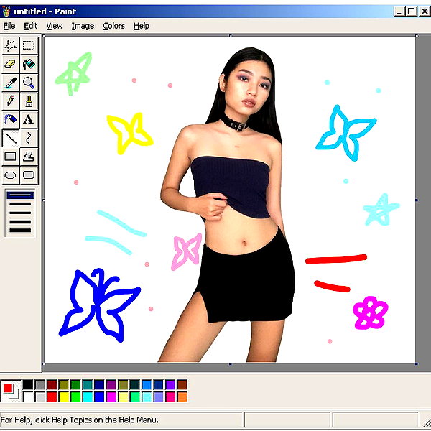Choose the brown palette swatch

(x=182, y=384)
